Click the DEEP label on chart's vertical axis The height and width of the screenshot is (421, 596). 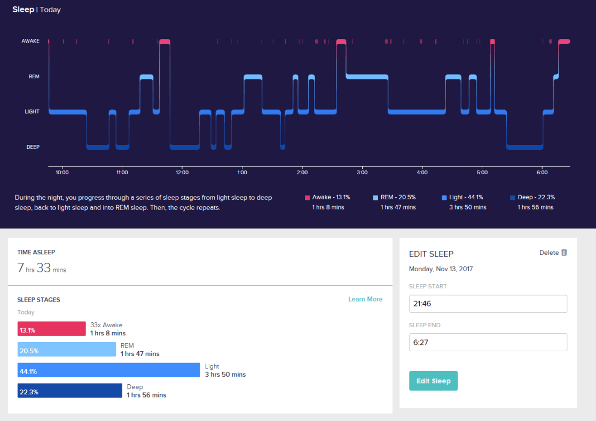[x=33, y=147]
